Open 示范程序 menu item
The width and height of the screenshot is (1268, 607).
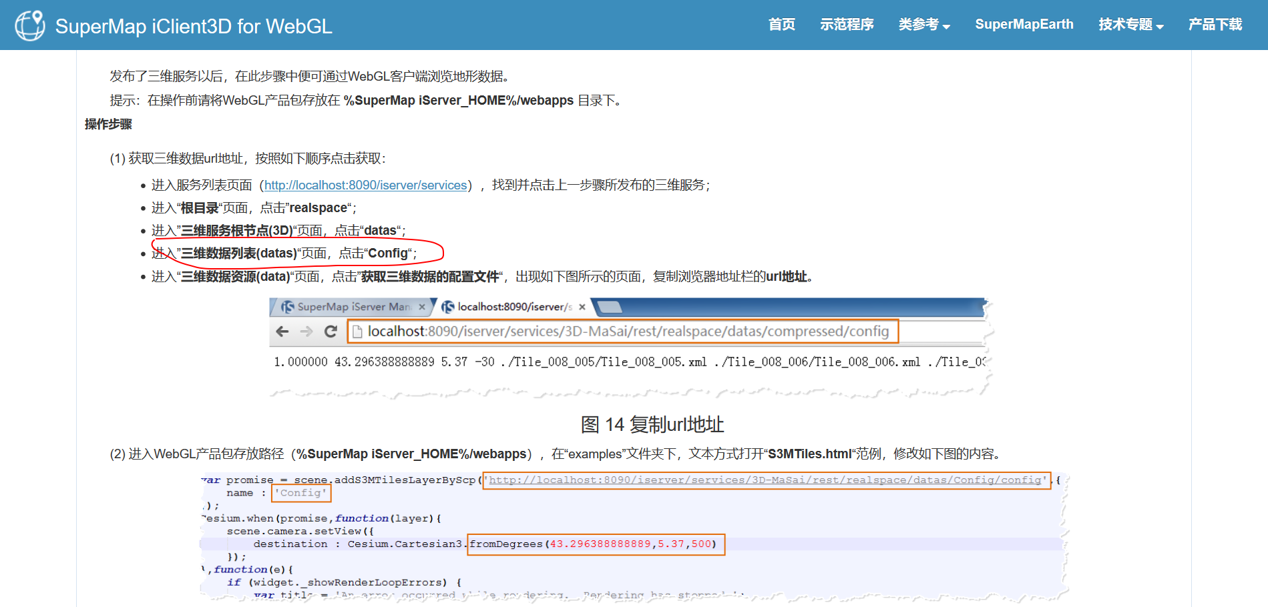[847, 25]
